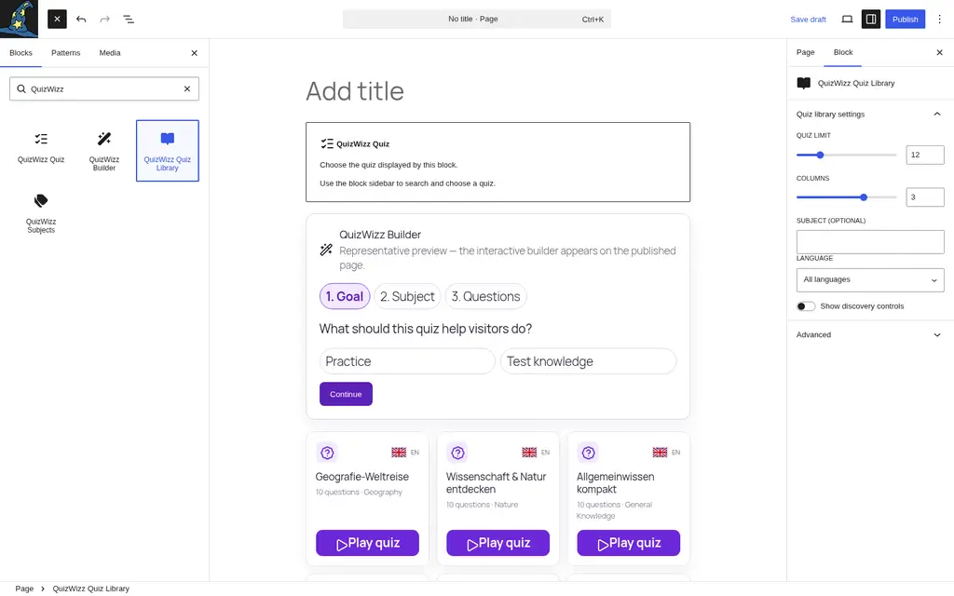
Task: Choose the Practice goal option
Action: [x=407, y=361]
